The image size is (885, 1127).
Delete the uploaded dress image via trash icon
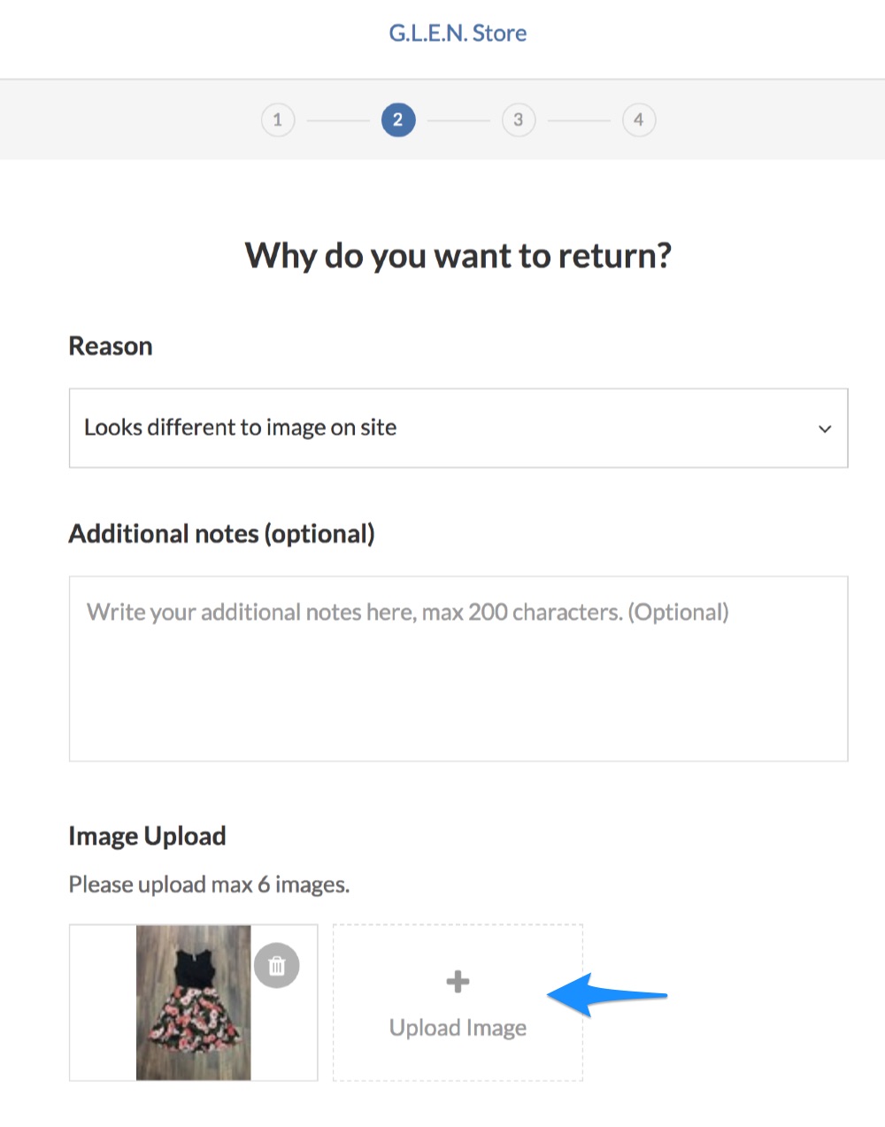pos(276,966)
